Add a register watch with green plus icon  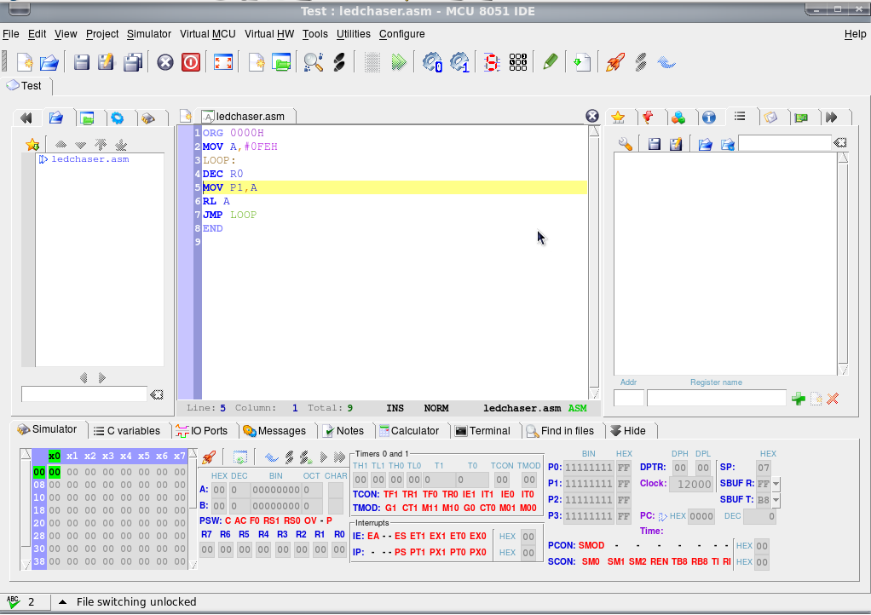tap(799, 397)
